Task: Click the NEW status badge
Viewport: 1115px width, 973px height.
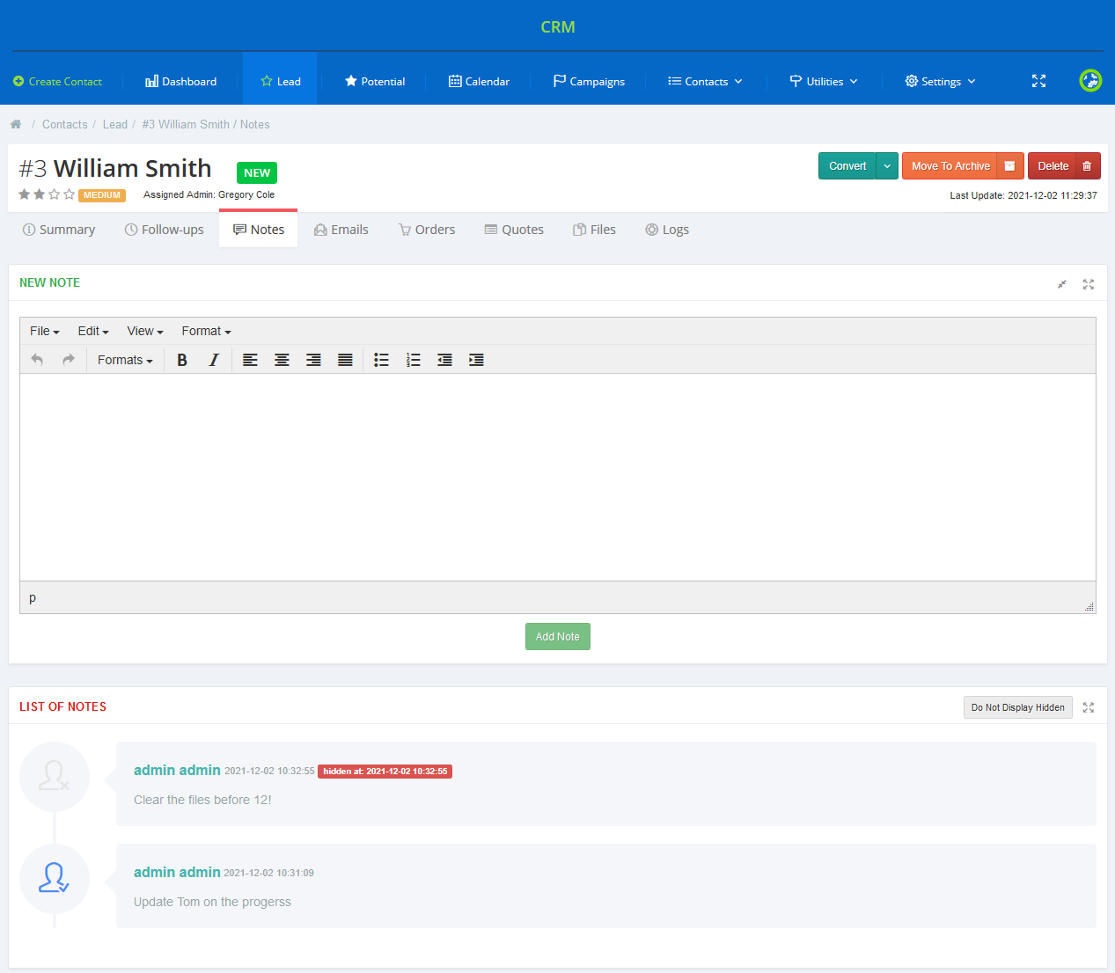Action: [x=257, y=173]
